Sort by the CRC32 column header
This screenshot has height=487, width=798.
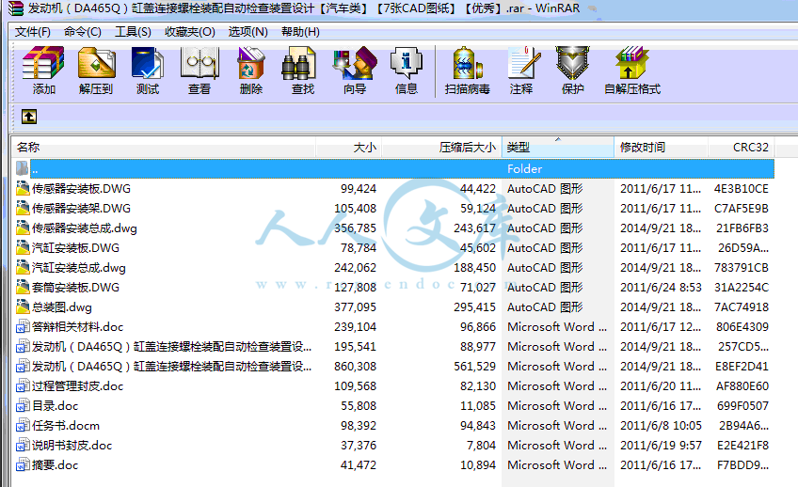click(741, 148)
